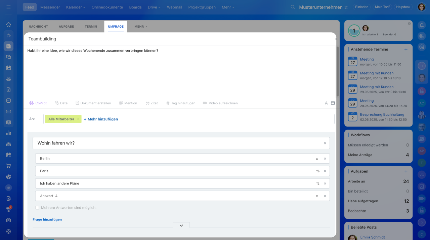Click the Frage hinzufügen link

pyautogui.click(x=47, y=219)
